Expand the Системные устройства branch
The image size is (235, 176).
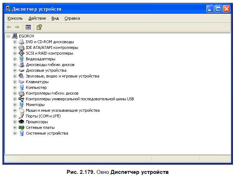coord(15,133)
